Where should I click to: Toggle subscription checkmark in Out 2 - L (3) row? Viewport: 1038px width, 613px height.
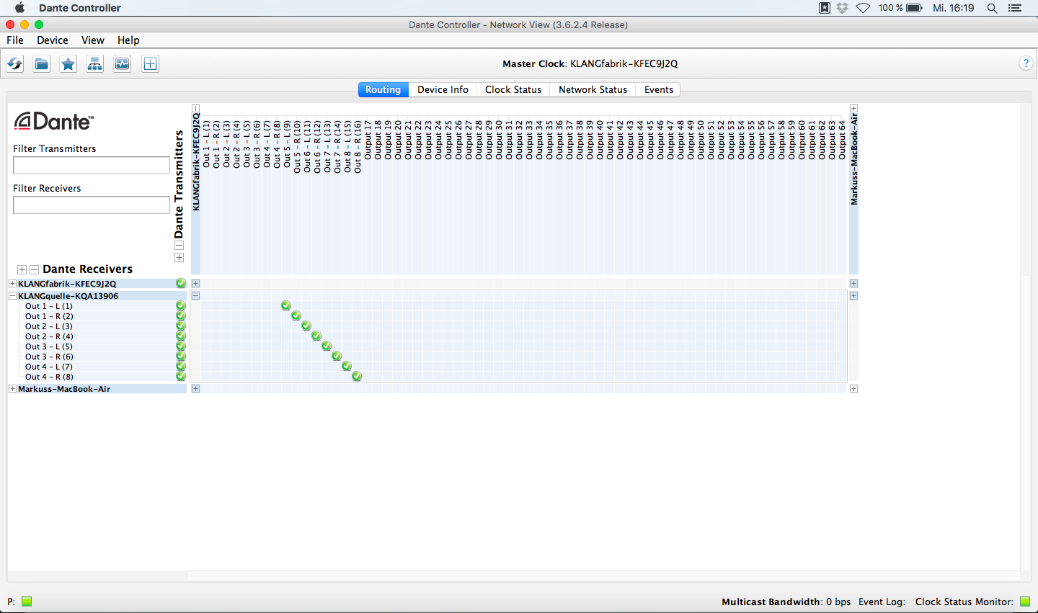click(306, 326)
